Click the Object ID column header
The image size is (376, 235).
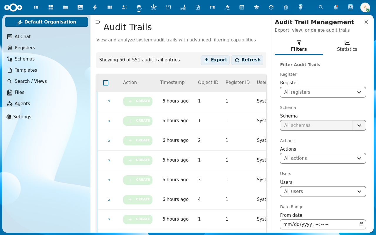pos(208,83)
